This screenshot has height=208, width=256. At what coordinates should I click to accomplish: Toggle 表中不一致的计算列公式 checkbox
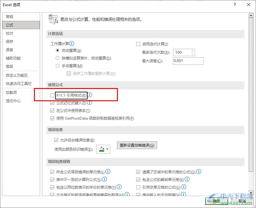52,180
